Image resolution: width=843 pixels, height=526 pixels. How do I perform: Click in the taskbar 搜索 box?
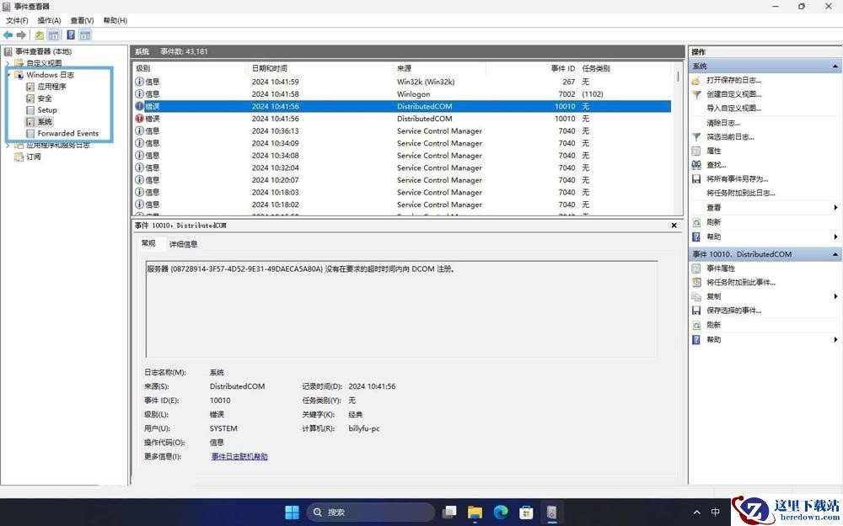pyautogui.click(x=370, y=512)
